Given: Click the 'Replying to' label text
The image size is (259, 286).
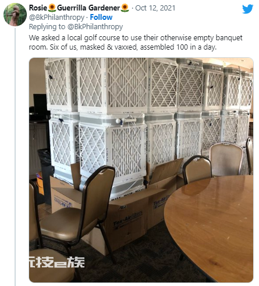Looking at the screenshot, I should (47, 27).
